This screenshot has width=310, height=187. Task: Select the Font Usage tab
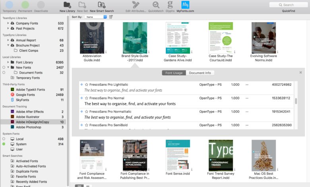click(x=174, y=73)
